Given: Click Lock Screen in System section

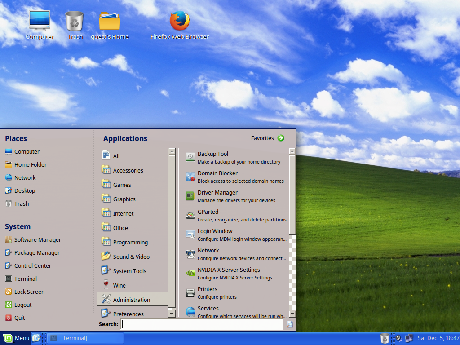Looking at the screenshot, I should point(29,292).
